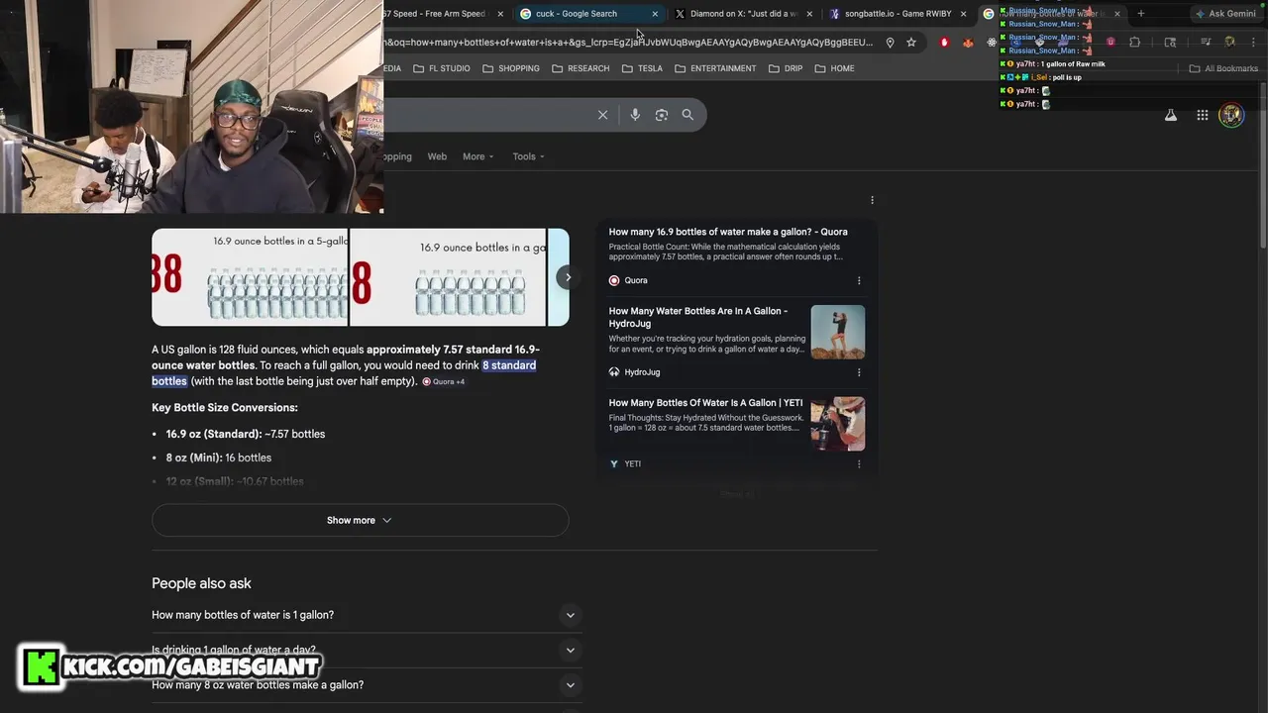This screenshot has width=1268, height=713.
Task: Open the three-dot options beside the Quora result
Action: click(859, 280)
